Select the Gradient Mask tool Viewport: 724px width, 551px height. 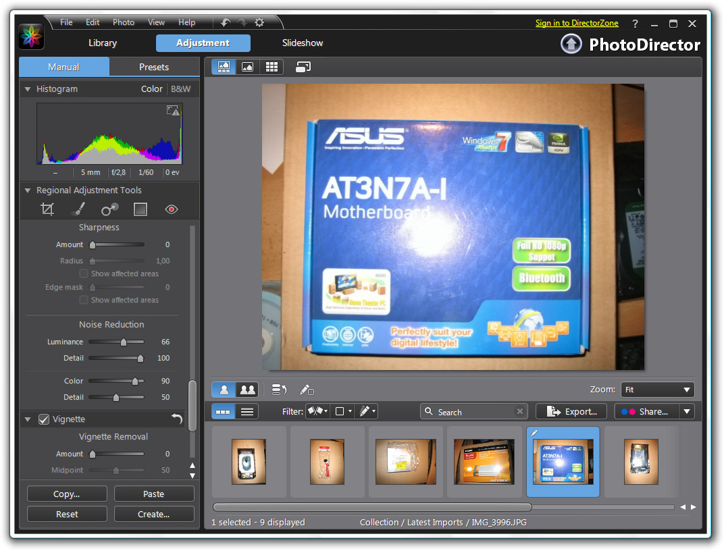pyautogui.click(x=140, y=209)
